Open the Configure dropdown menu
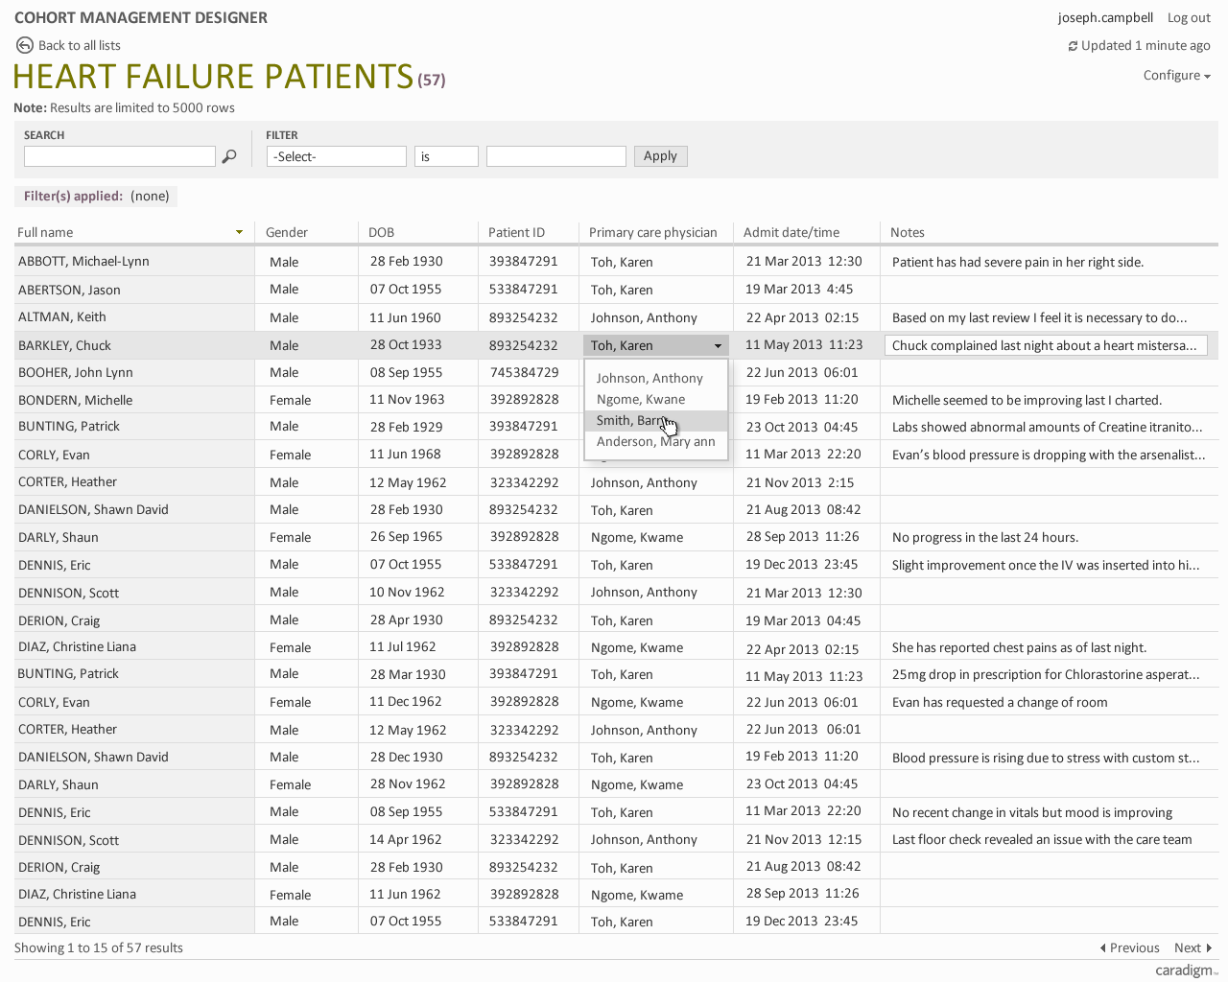The image size is (1228, 982). [1176, 76]
